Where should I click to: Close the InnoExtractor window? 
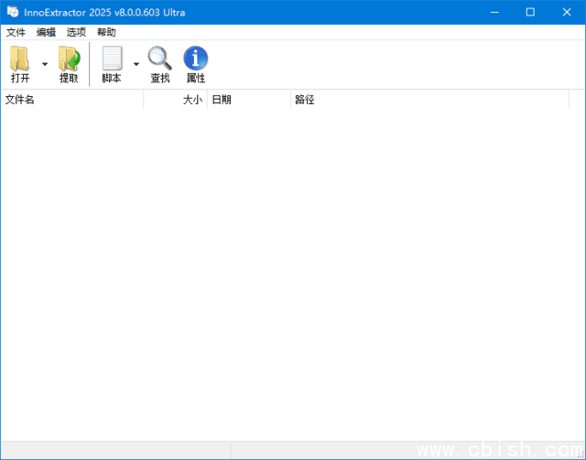coord(565,12)
